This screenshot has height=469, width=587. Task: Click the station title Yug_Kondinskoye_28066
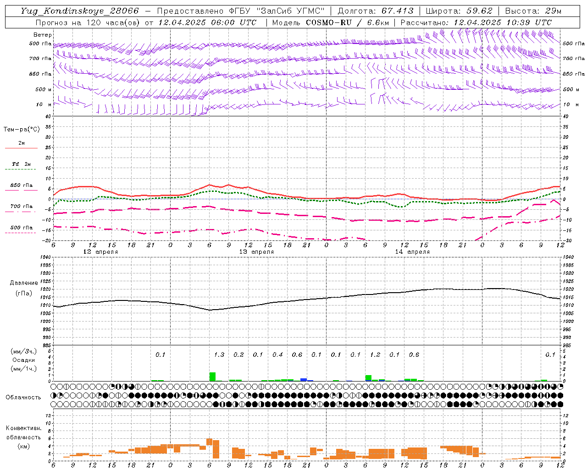79,11
